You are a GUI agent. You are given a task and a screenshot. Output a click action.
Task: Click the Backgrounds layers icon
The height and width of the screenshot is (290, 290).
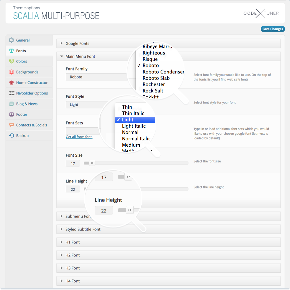[x=12, y=72]
